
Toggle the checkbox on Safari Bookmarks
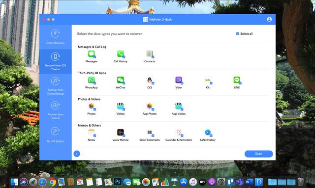153,135
